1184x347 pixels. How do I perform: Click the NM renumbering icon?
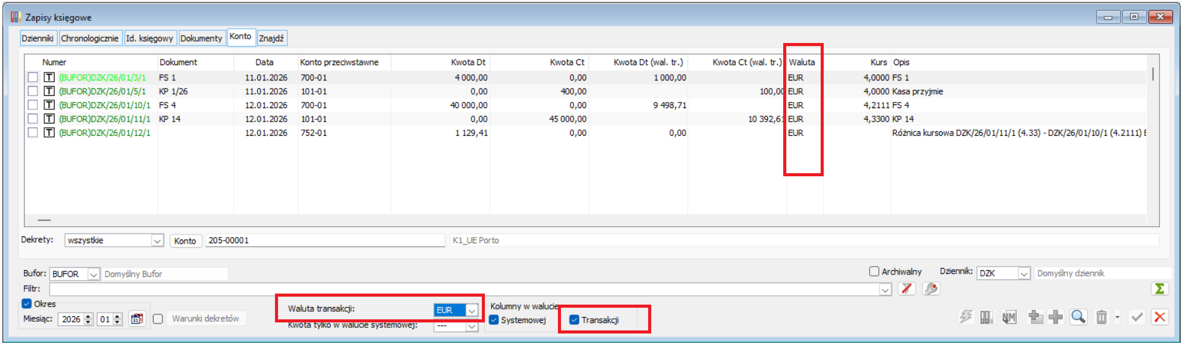1009,317
